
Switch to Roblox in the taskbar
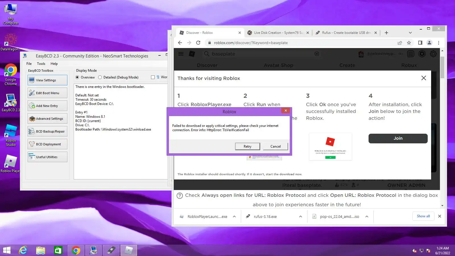coord(129,250)
